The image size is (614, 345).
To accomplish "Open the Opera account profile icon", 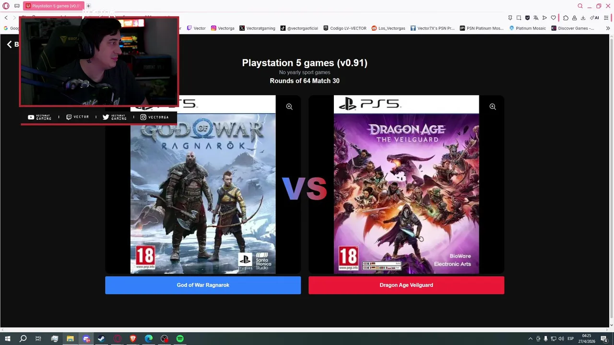I will pyautogui.click(x=574, y=18).
